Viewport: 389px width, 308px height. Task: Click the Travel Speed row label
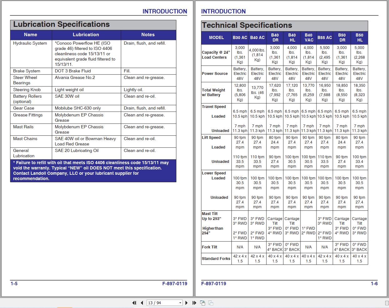pyautogui.click(x=214, y=107)
